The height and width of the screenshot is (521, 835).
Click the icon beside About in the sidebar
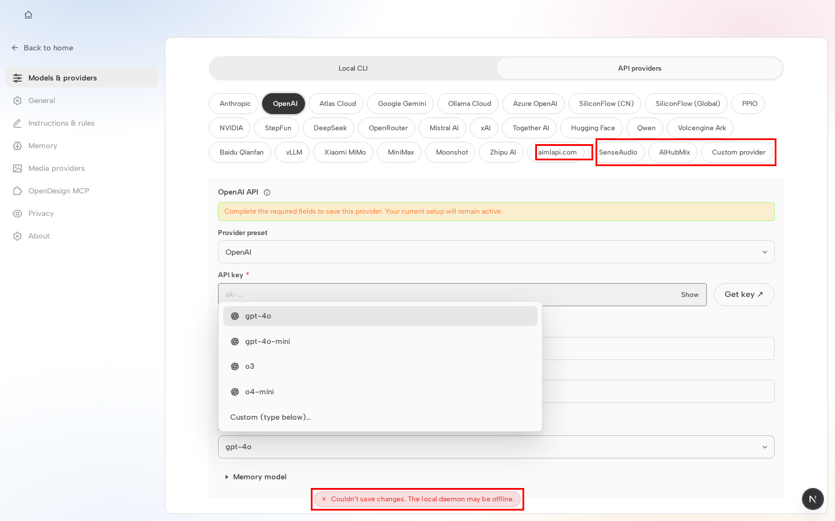(17, 236)
